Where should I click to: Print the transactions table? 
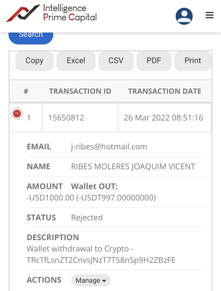193,61
